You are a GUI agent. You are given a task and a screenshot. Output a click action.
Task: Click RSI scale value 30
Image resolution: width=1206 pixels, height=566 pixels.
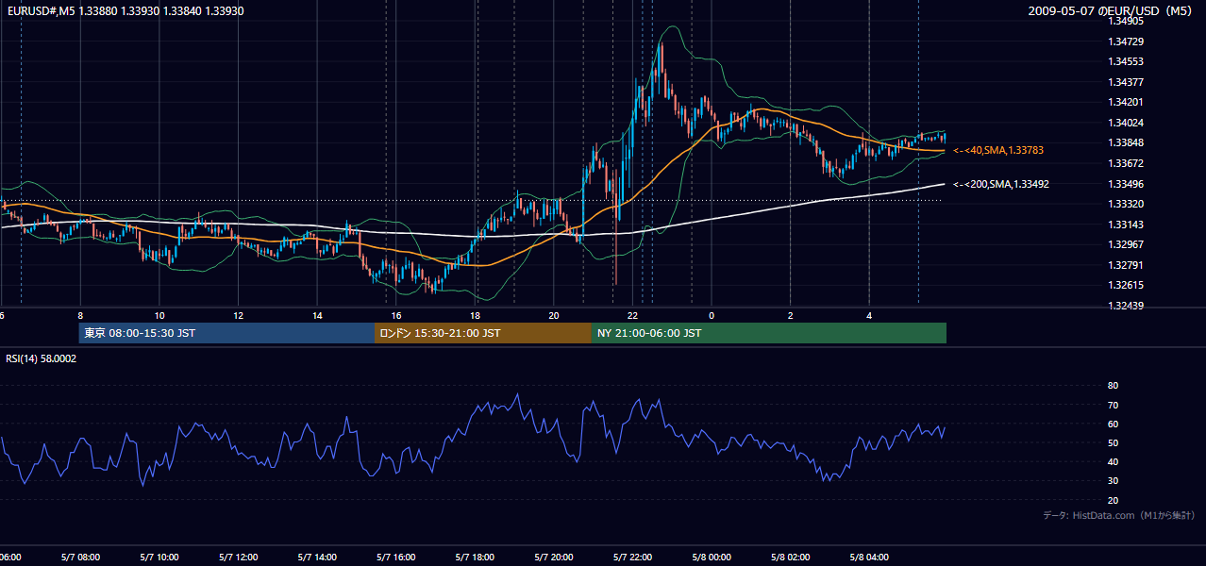[1113, 481]
